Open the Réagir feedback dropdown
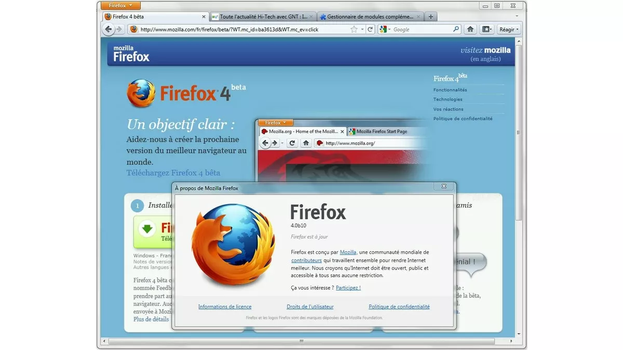Screen dimensions: 623x350 509,30
